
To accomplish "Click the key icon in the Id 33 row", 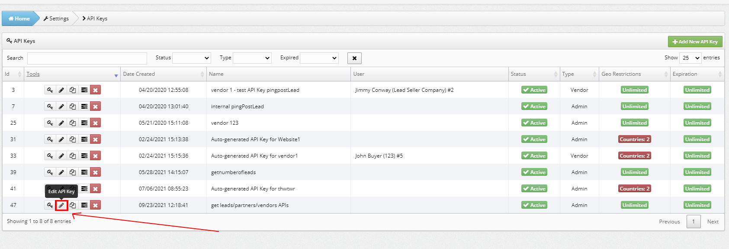I will point(50,156).
